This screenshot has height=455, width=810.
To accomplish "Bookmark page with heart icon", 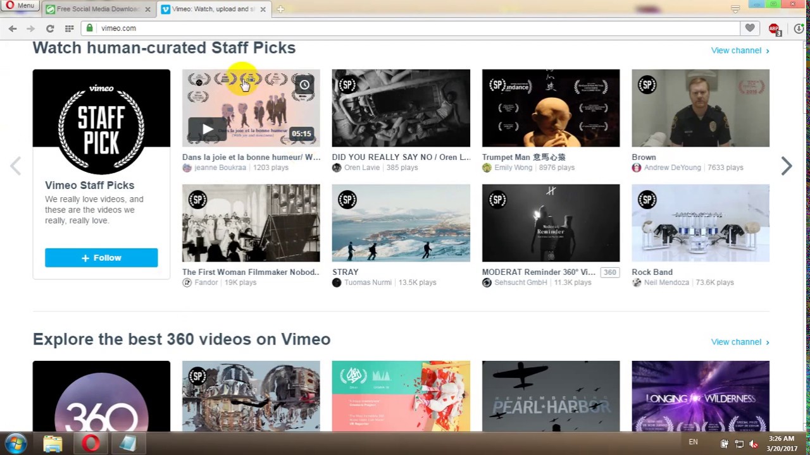I will (x=750, y=28).
